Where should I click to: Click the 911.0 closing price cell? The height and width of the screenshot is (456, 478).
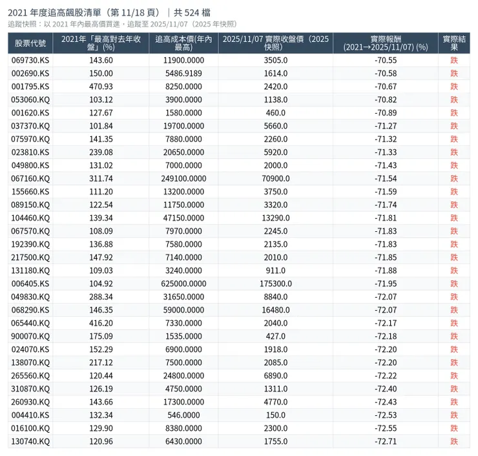tap(276, 271)
